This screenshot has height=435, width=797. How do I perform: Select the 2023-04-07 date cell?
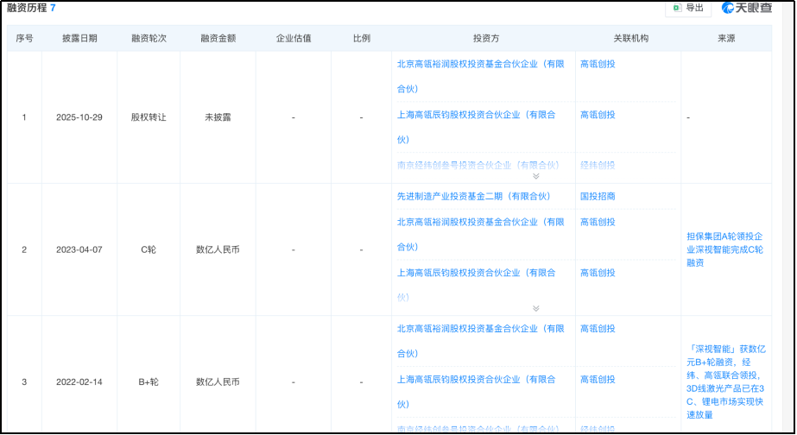point(79,249)
